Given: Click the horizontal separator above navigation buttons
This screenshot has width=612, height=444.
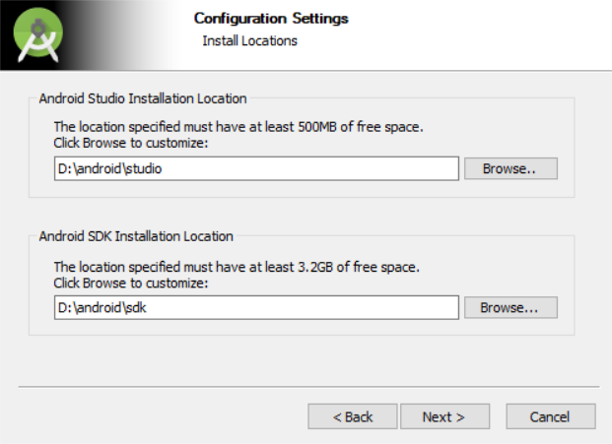Looking at the screenshot, I should [x=307, y=386].
